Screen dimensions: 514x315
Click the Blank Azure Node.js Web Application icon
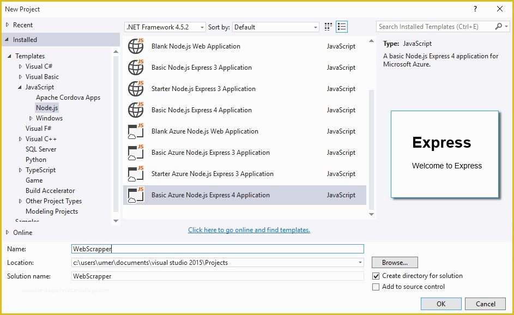[136, 131]
